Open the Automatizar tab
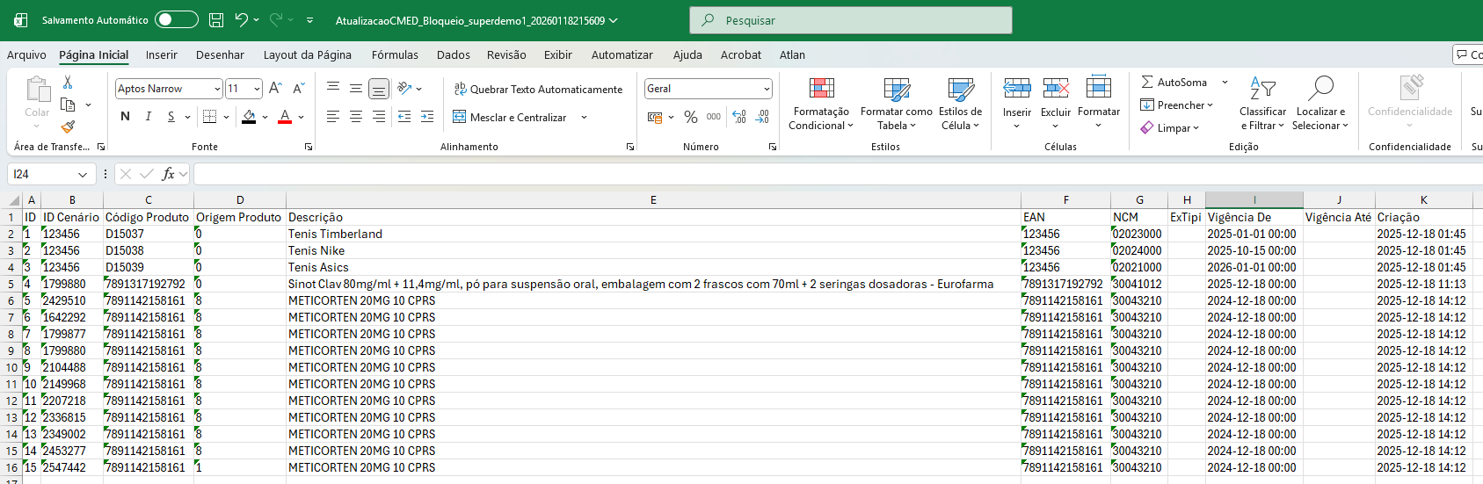 tap(622, 54)
